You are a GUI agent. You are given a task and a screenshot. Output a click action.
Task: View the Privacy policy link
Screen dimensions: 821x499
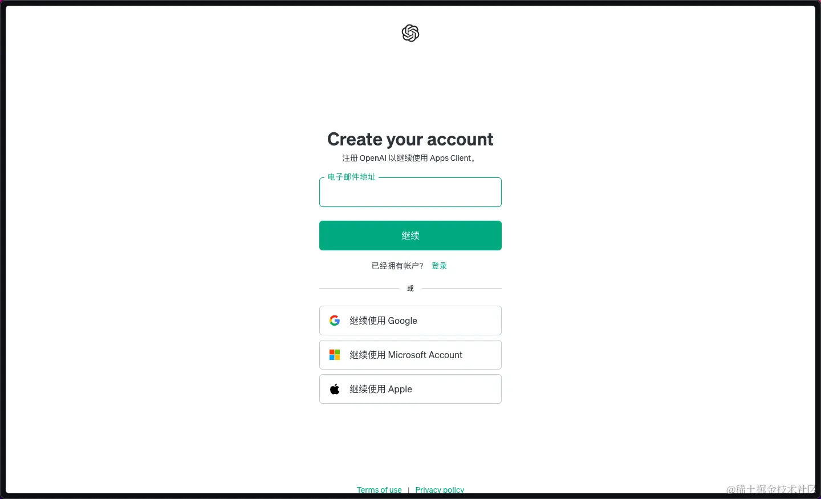(x=440, y=490)
